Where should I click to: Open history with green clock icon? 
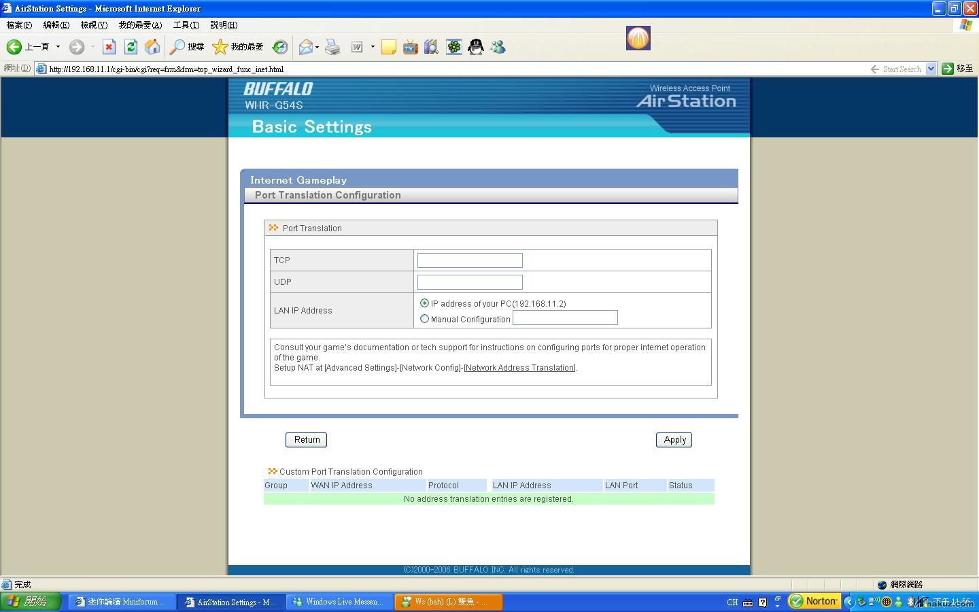(x=280, y=46)
